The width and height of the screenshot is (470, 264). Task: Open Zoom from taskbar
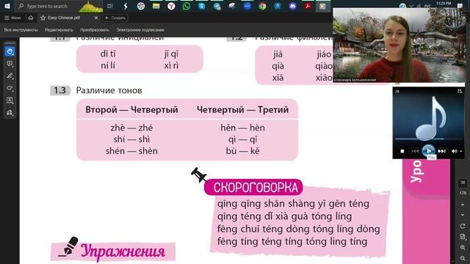point(247,6)
